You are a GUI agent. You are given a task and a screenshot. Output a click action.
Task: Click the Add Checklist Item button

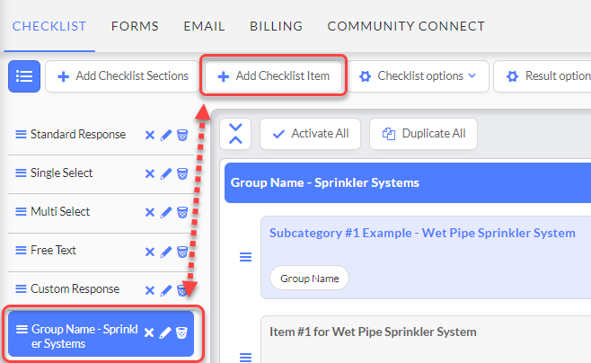(273, 76)
